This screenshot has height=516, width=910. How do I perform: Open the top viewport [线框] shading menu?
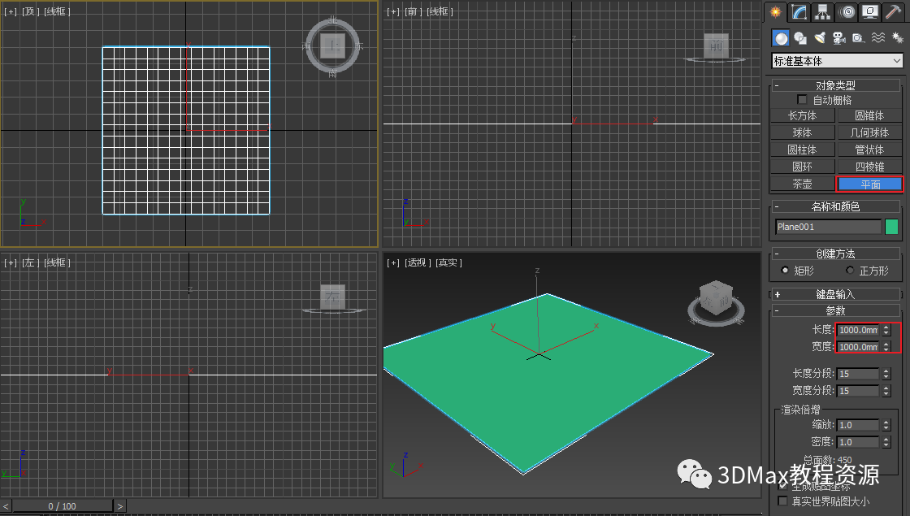57,11
